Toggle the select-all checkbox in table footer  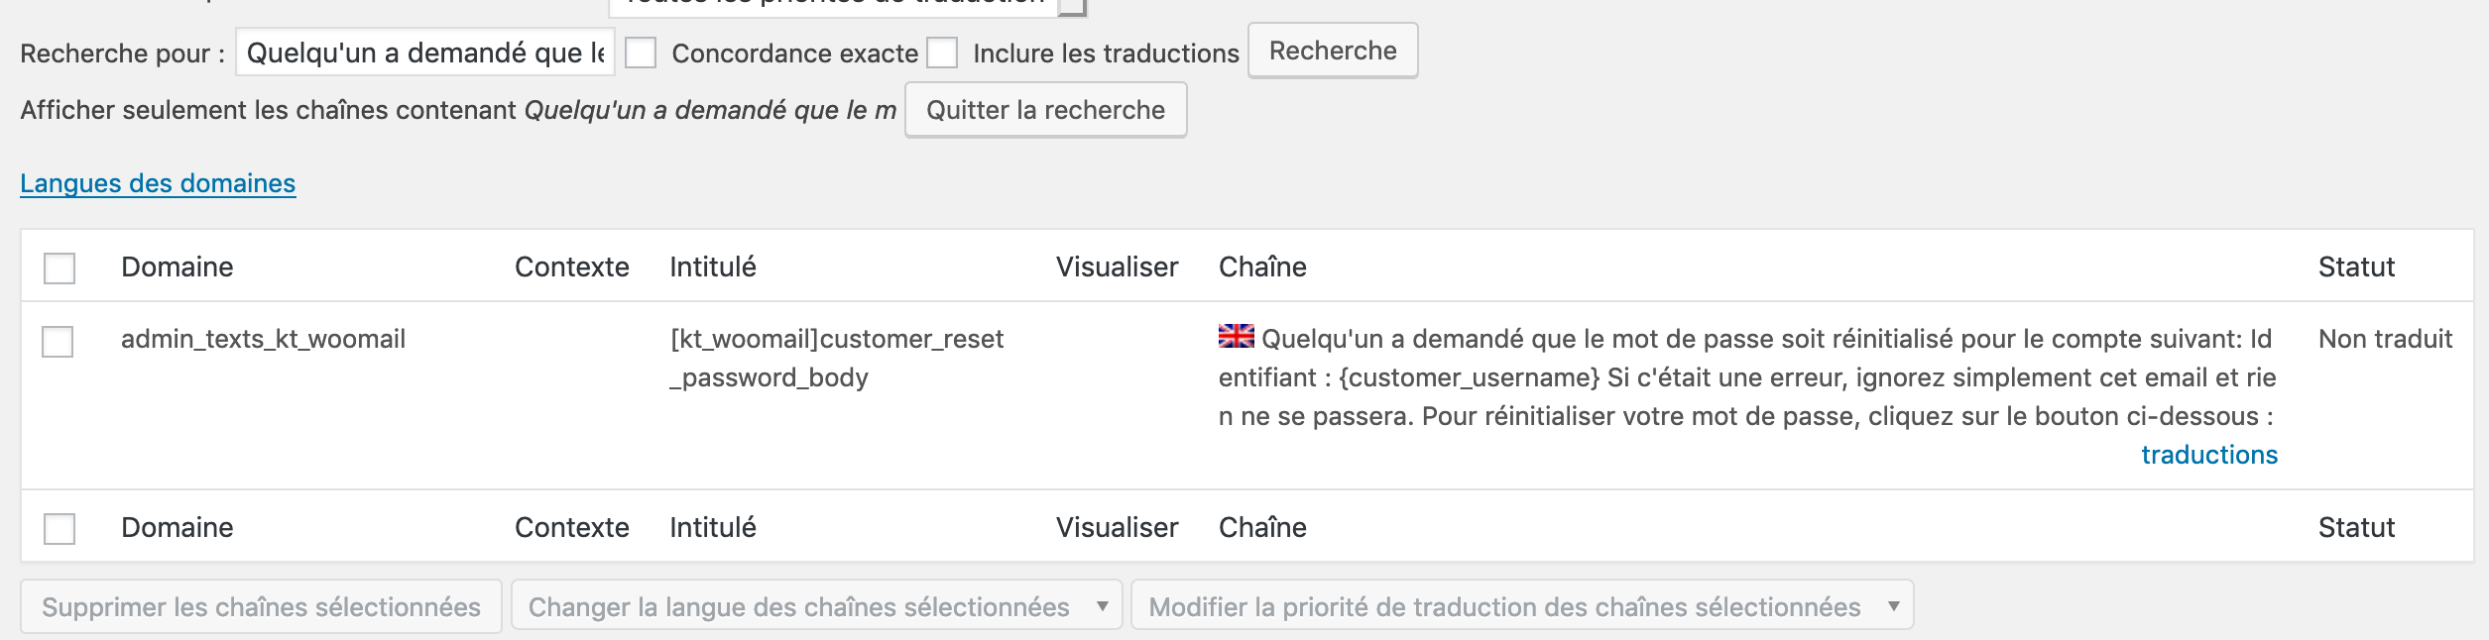coord(59,528)
